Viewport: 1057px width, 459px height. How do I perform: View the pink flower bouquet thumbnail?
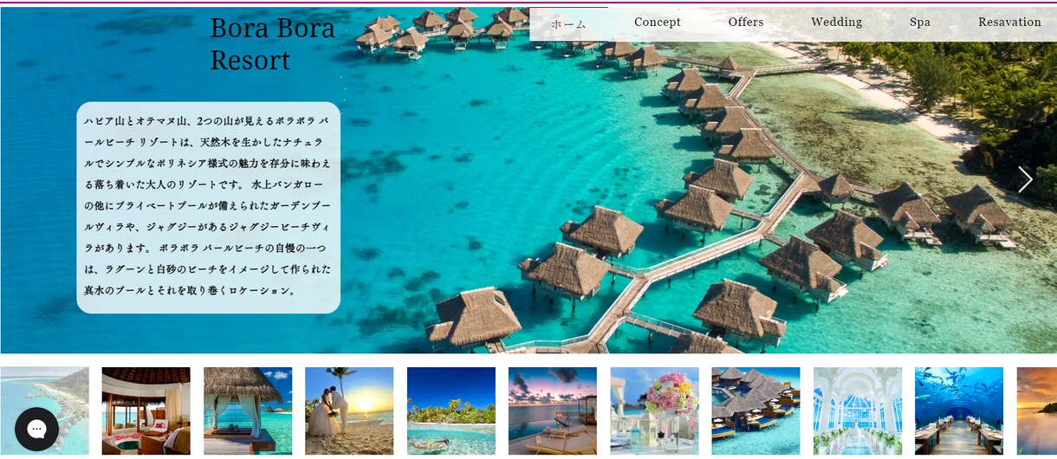tap(654, 411)
